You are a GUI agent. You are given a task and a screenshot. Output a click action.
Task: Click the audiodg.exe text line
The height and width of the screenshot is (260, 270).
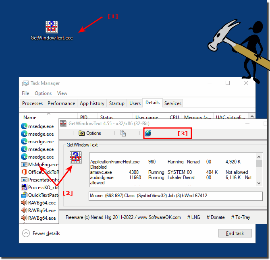(171, 177)
